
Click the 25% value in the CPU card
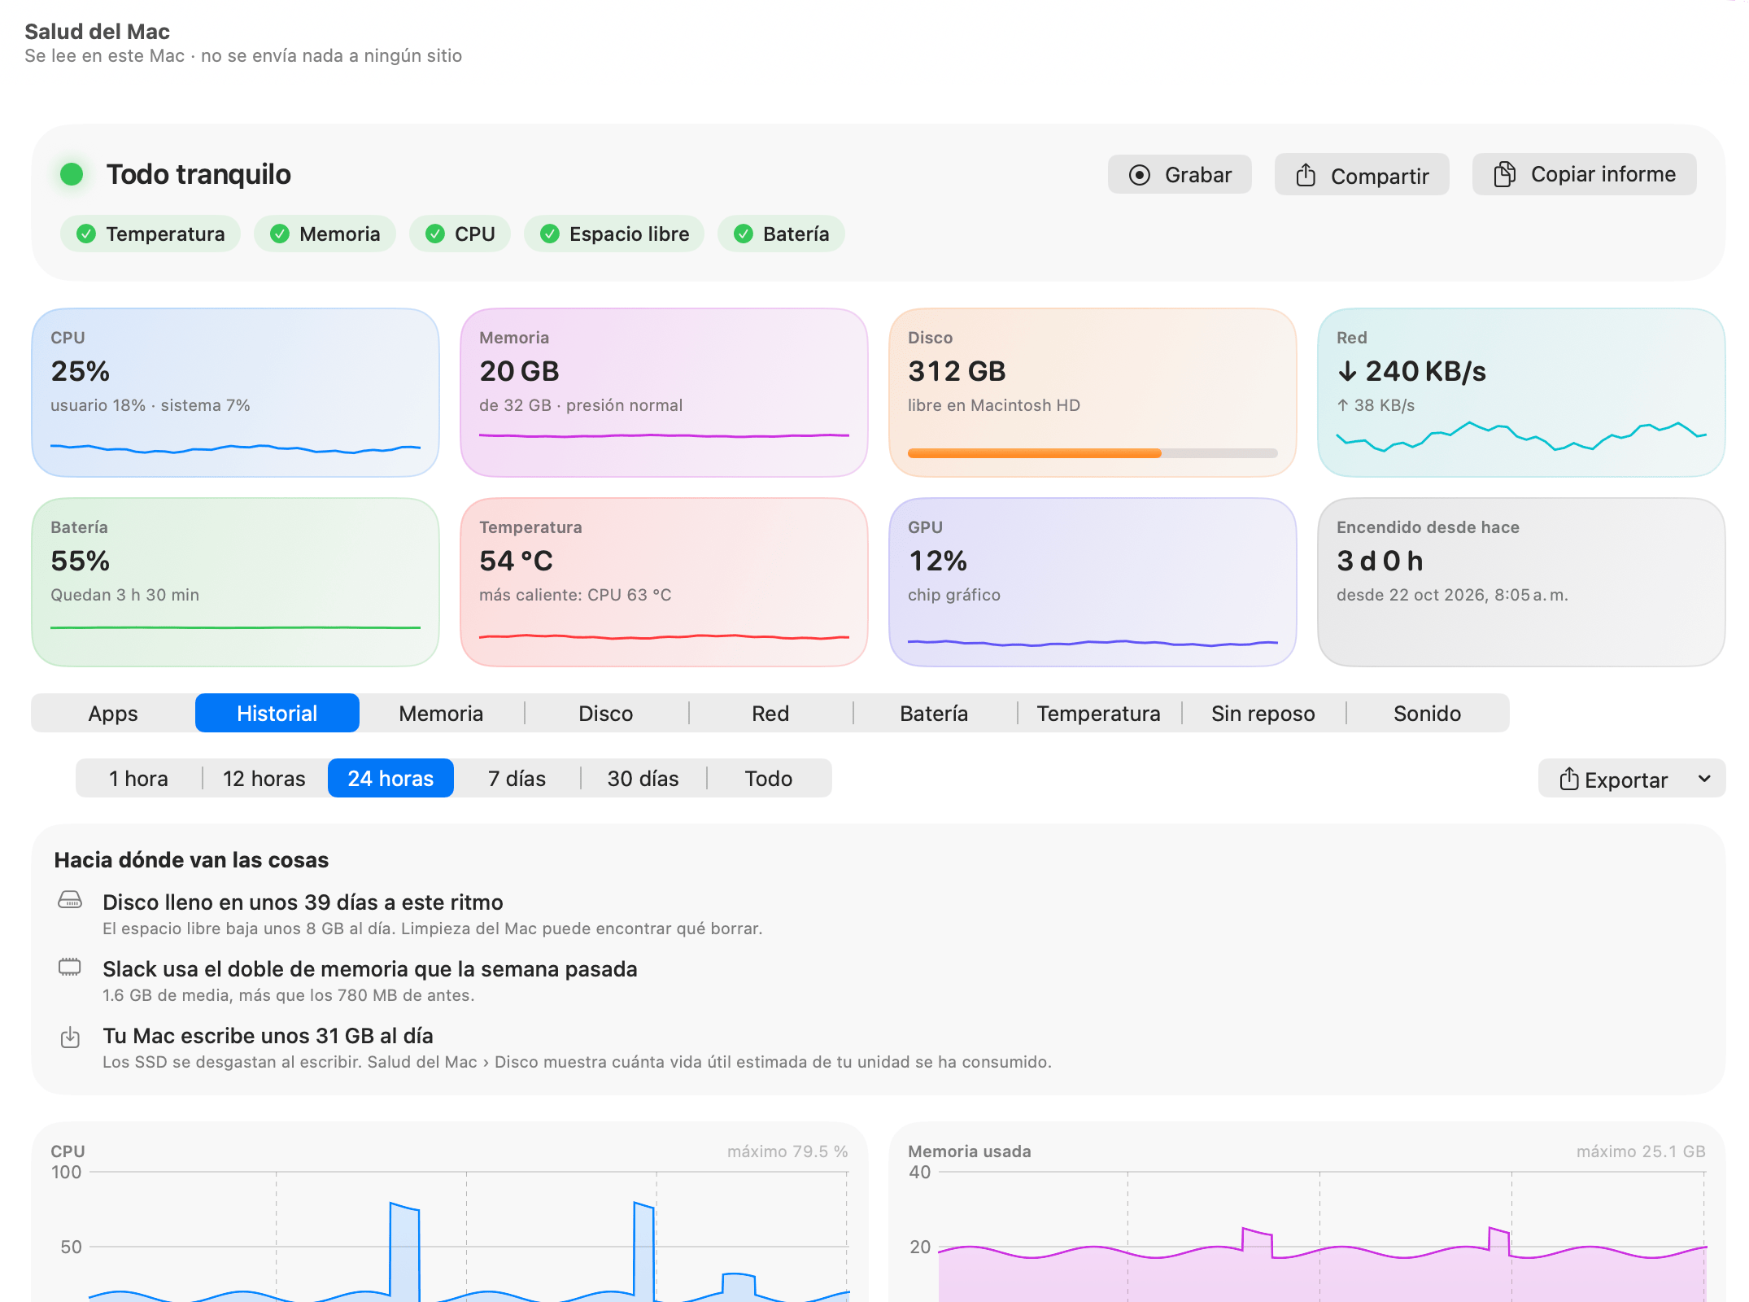[80, 372]
